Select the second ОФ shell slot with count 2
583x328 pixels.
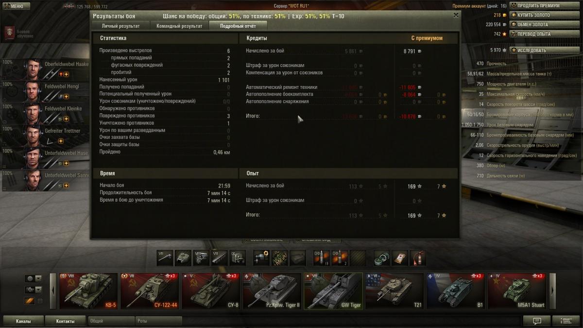pyautogui.click(x=340, y=258)
